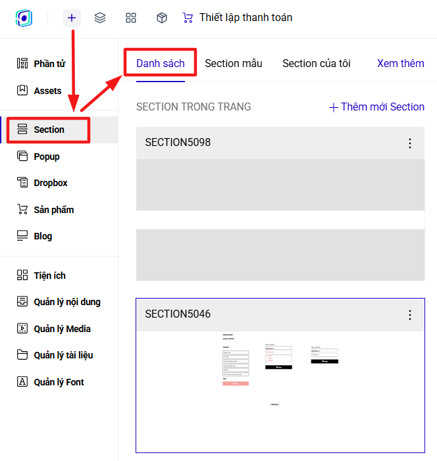Switch to Section của tôi tab
The image size is (437, 461).
(x=317, y=64)
